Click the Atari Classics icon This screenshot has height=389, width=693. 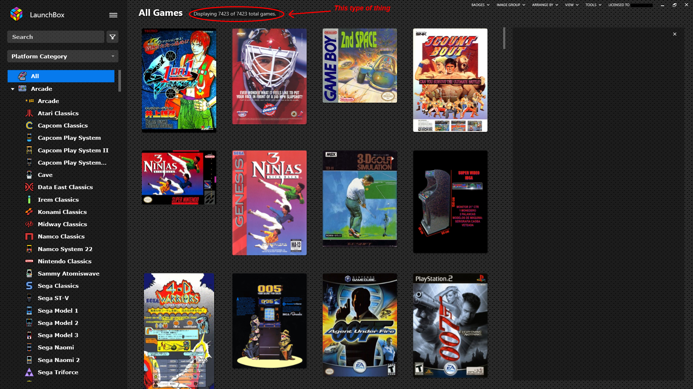(x=29, y=113)
